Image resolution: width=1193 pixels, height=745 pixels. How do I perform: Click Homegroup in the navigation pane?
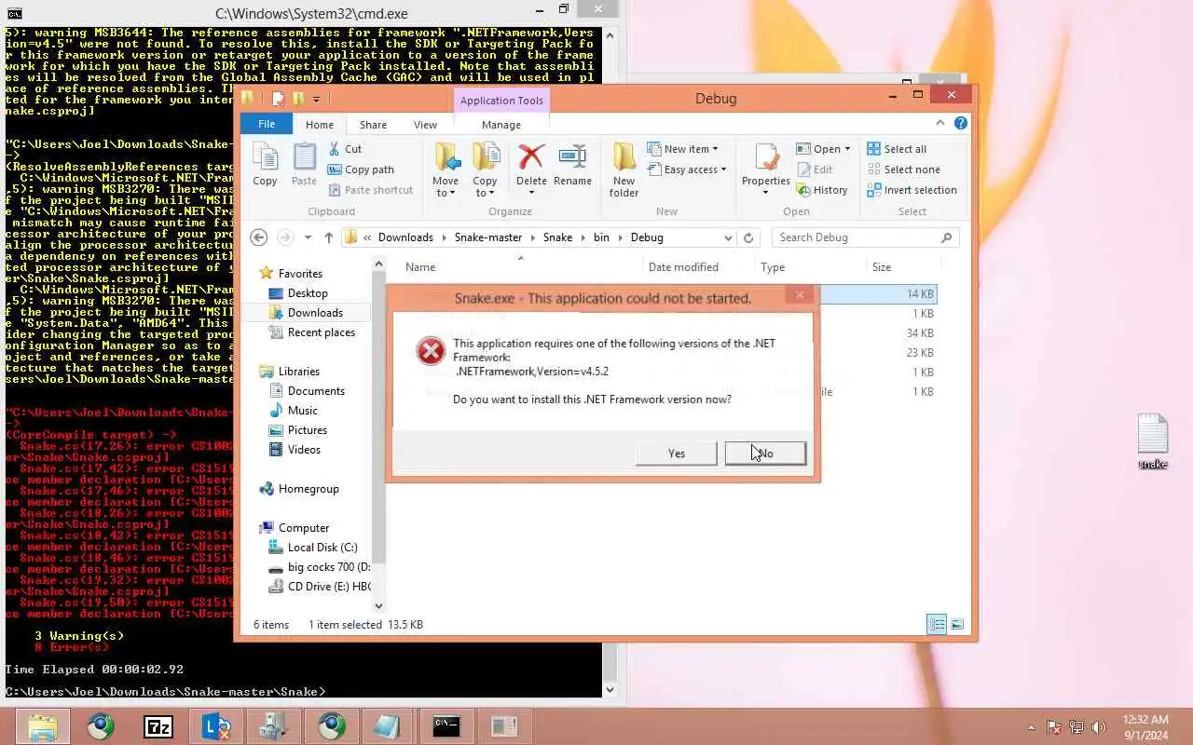coord(308,489)
